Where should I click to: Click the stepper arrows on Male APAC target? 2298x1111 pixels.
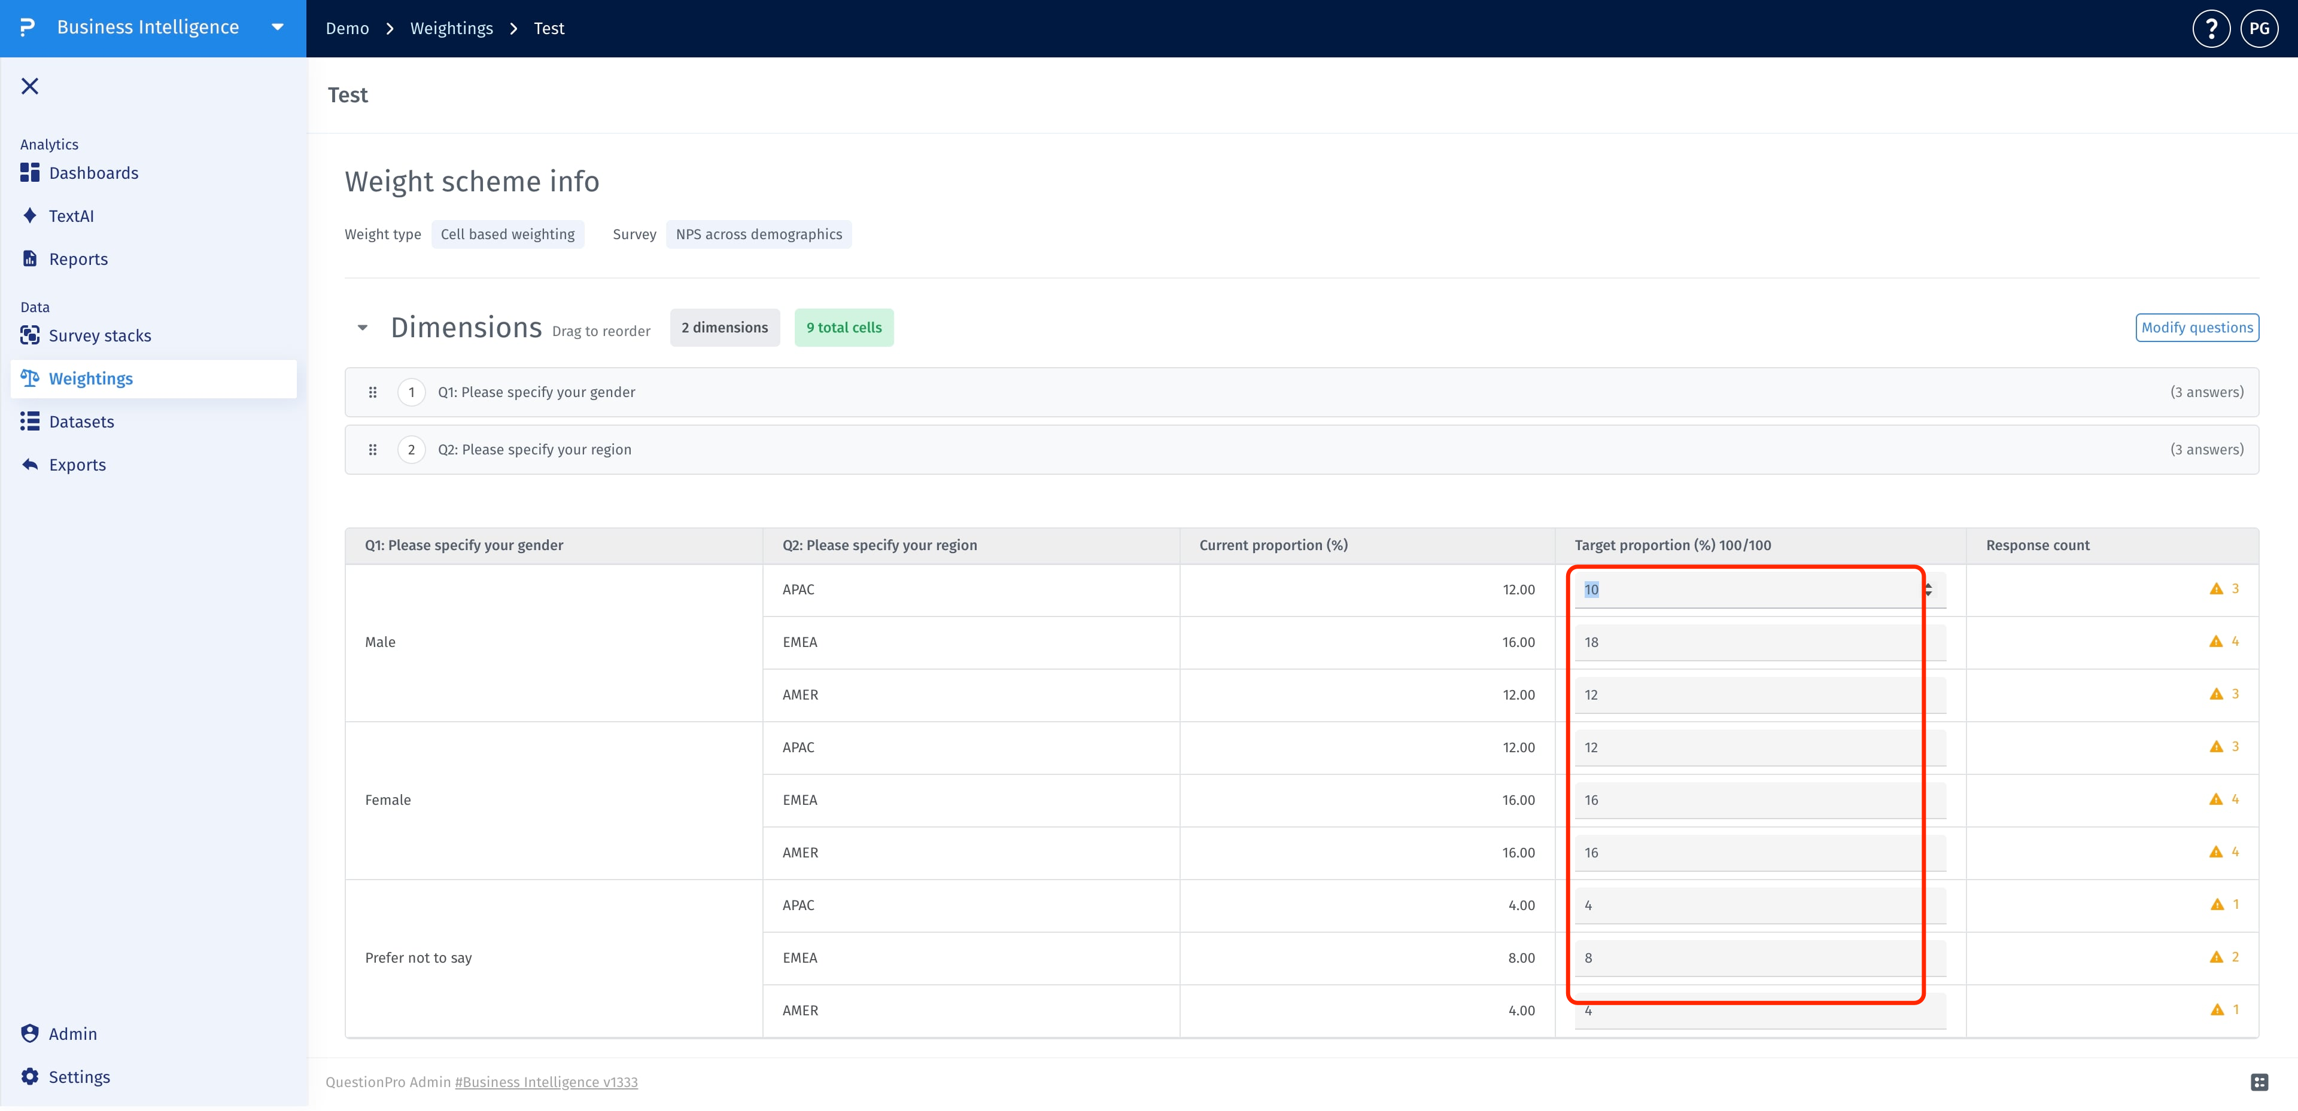pos(1928,590)
